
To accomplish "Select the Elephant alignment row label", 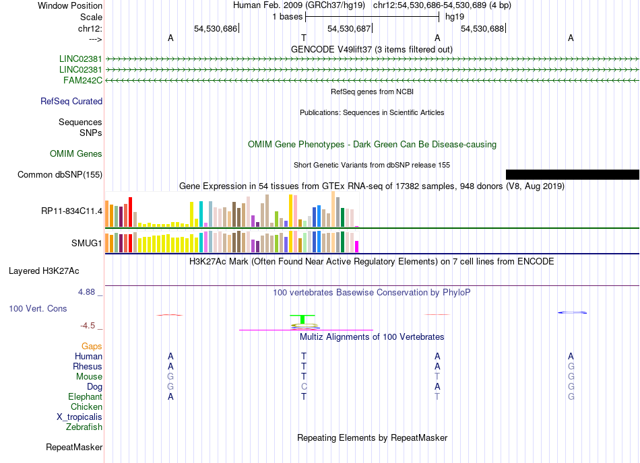I will pyautogui.click(x=85, y=396).
